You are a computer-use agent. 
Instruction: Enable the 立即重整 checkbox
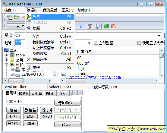point(96,43)
